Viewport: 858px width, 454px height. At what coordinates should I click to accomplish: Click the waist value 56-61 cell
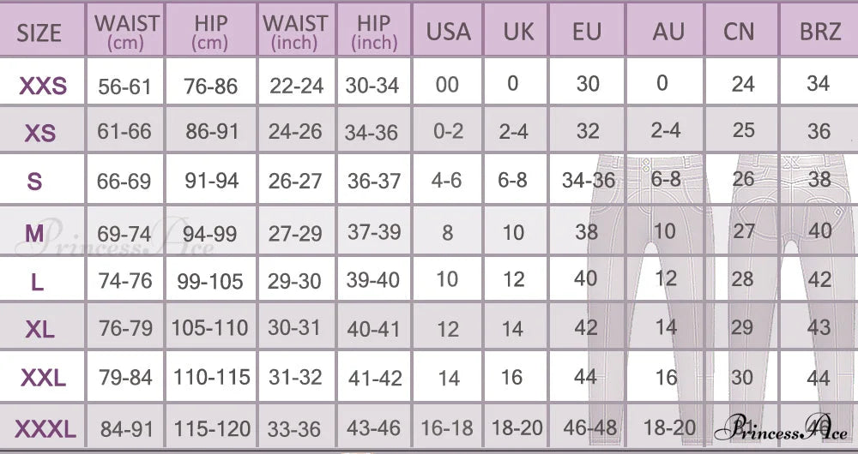point(124,86)
